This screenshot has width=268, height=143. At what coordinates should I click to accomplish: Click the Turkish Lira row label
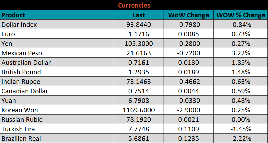click(18, 129)
